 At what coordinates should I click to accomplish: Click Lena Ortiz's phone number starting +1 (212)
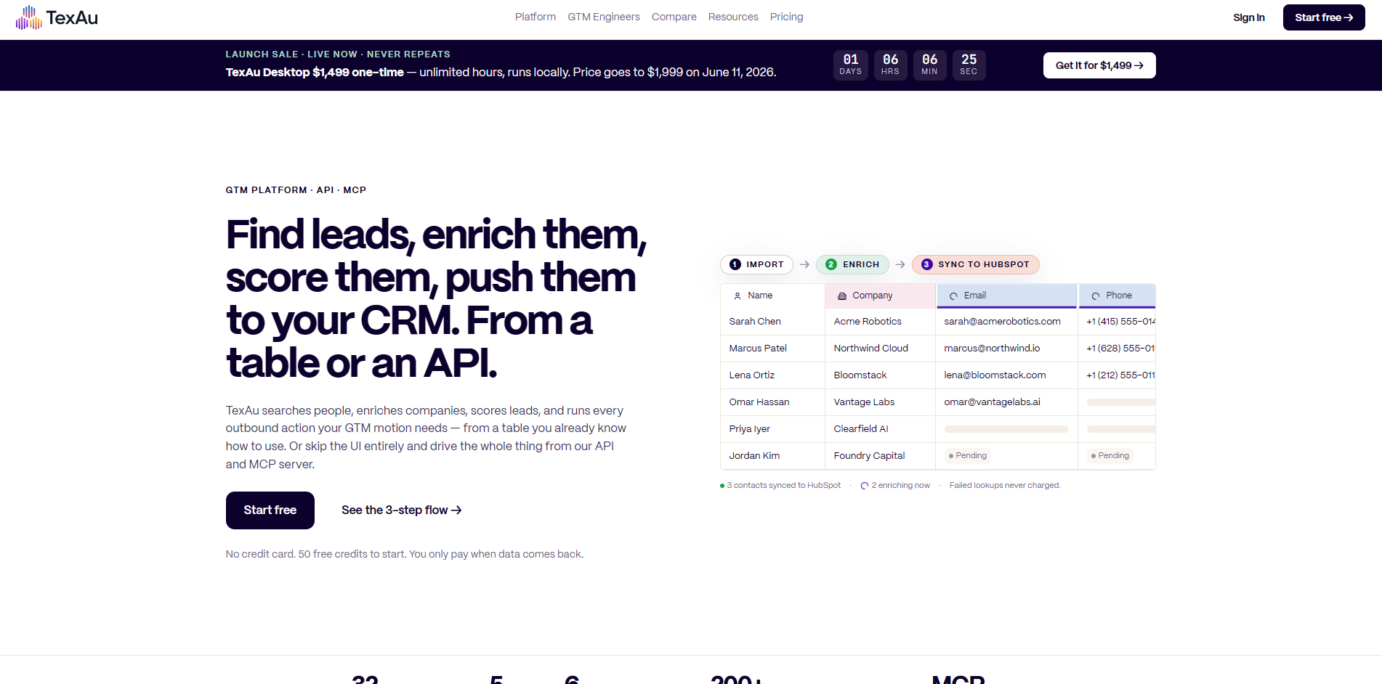pyautogui.click(x=1120, y=375)
